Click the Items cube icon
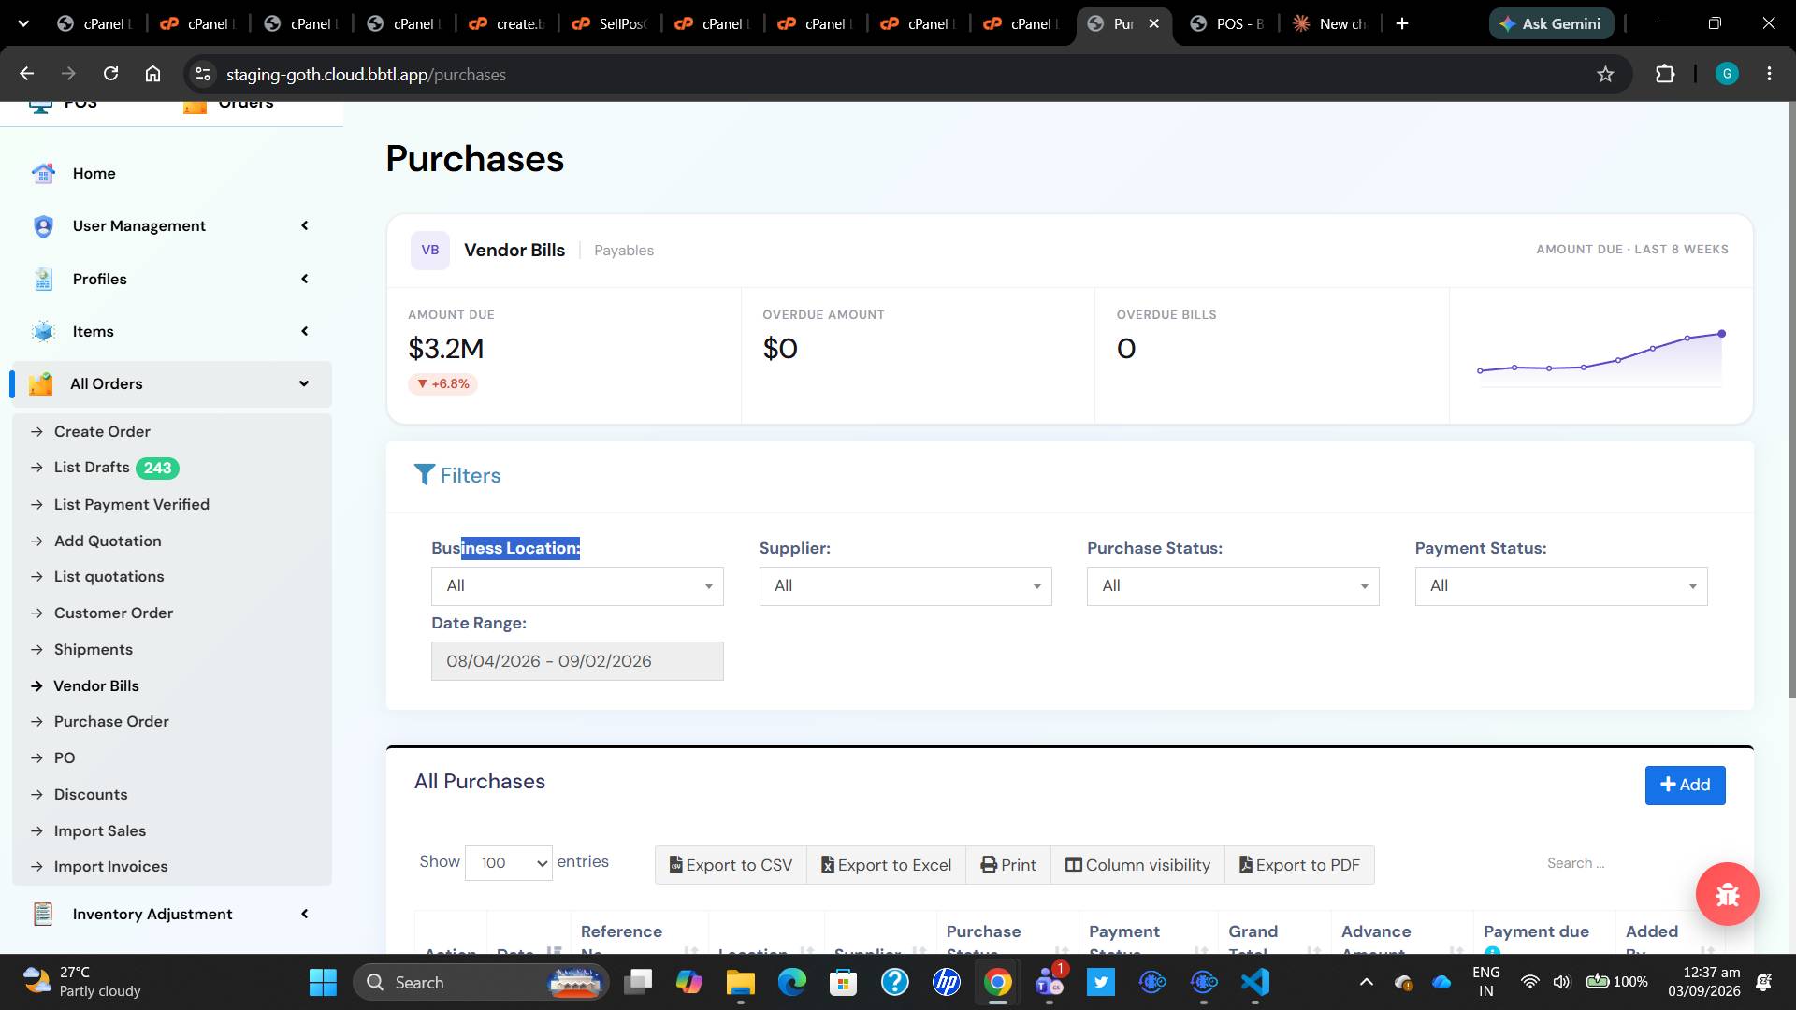Screen dimensions: 1796x1010 pos(43,331)
